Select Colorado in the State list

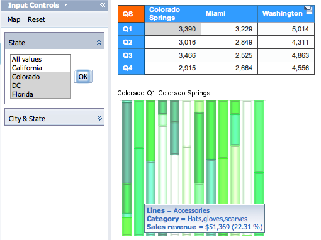(x=40, y=77)
